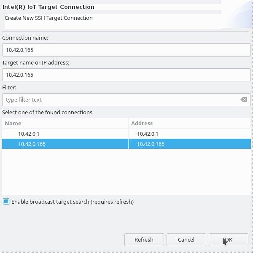Click the Refresh button
This screenshot has height=253, width=253.
(144, 240)
